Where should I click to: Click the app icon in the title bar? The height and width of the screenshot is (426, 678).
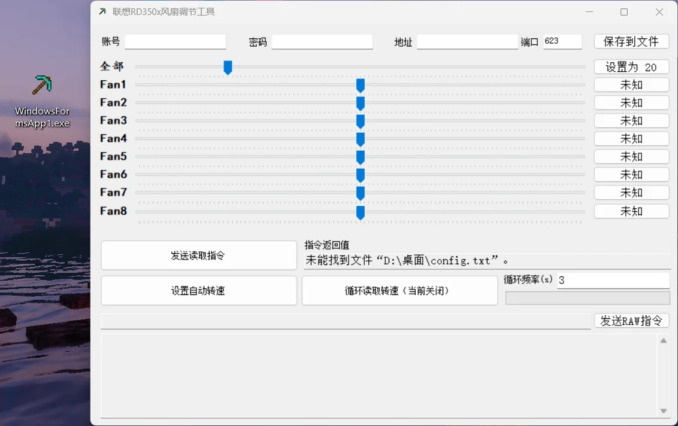point(102,12)
